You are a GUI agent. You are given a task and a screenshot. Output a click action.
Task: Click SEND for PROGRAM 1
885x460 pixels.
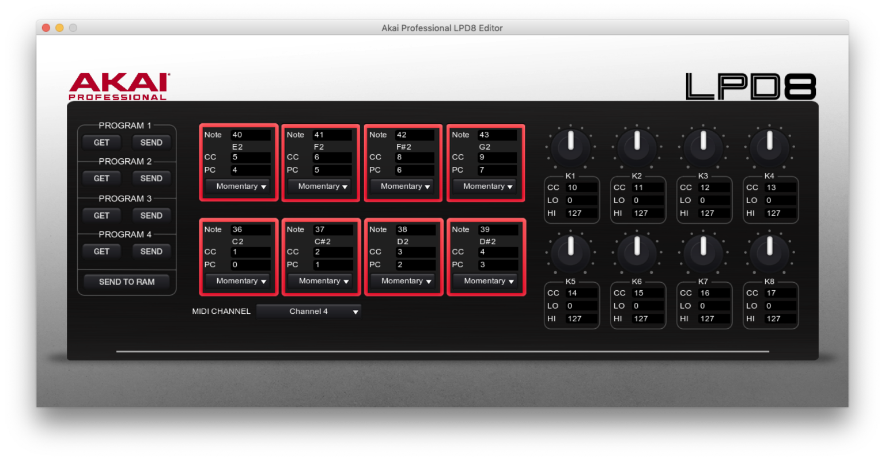151,143
